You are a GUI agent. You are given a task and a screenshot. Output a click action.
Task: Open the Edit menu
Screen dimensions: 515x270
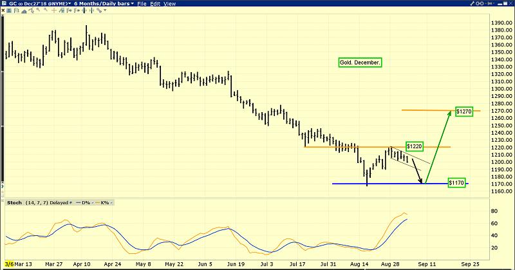pyautogui.click(x=156, y=4)
